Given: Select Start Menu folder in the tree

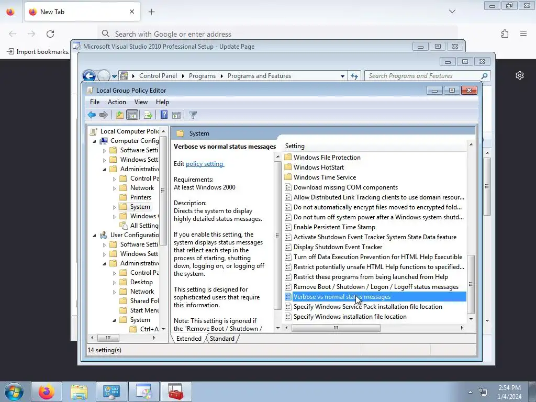Looking at the screenshot, I should [x=144, y=310].
